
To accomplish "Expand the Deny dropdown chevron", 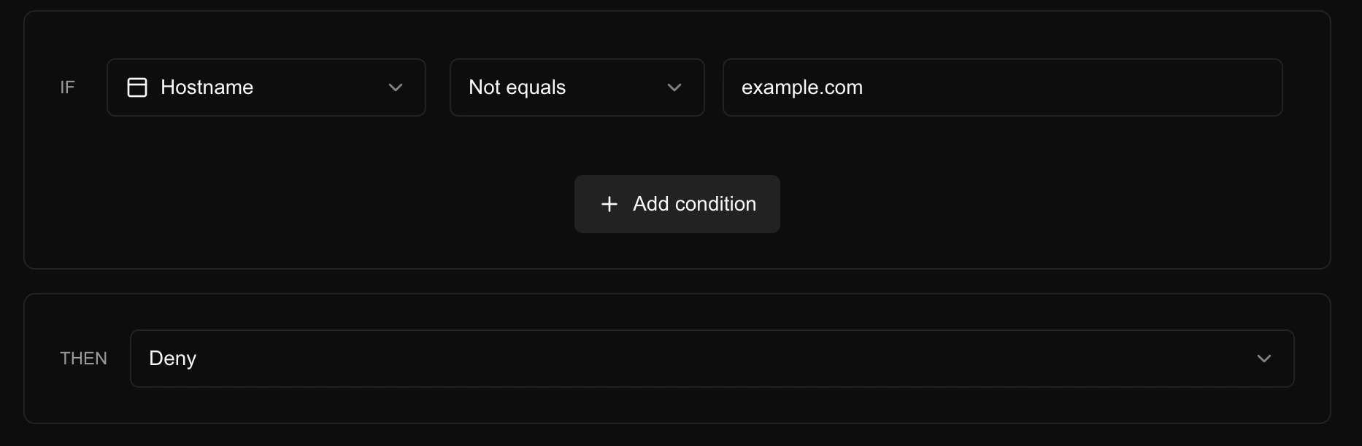I will (1264, 359).
